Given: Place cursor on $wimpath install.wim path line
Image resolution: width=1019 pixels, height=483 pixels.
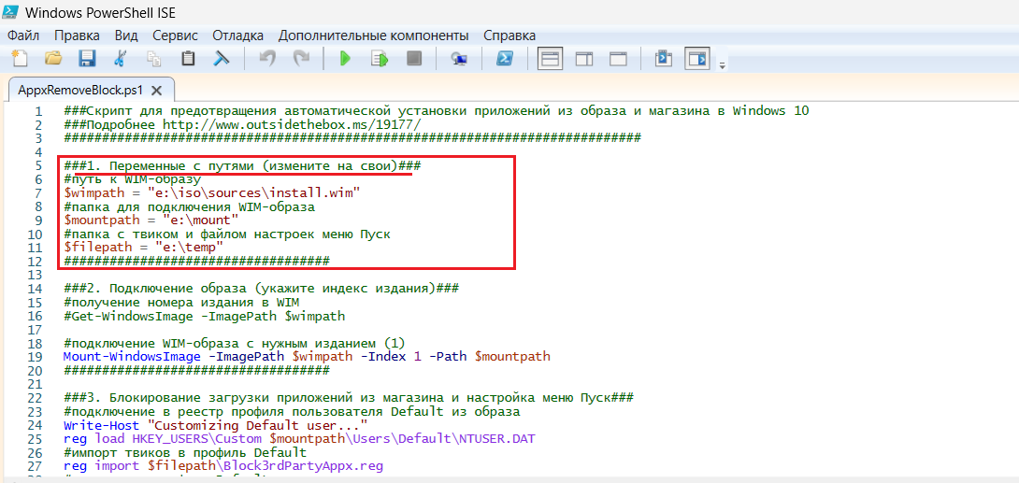Looking at the screenshot, I should pyautogui.click(x=212, y=192).
